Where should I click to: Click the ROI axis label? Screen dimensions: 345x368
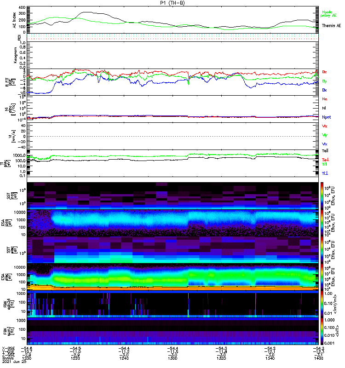click(x=19, y=37)
